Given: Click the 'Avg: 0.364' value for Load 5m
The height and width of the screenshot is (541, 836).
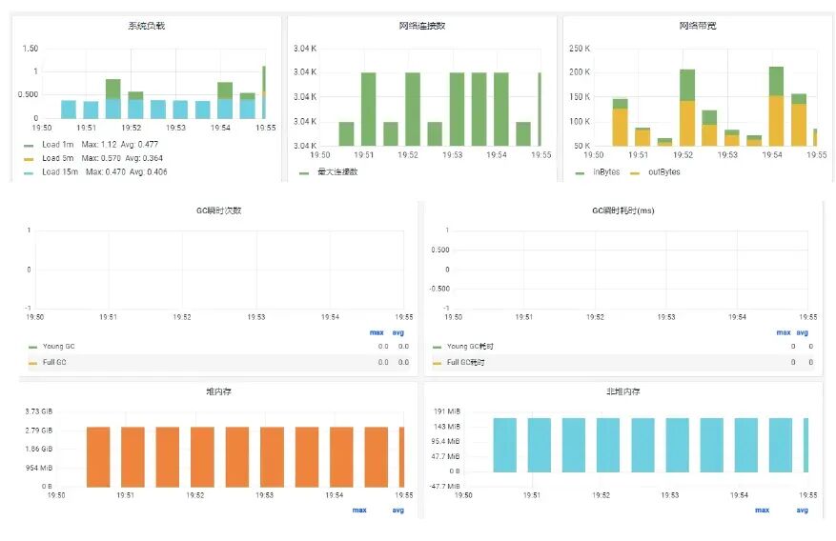Looking at the screenshot, I should 144,158.
